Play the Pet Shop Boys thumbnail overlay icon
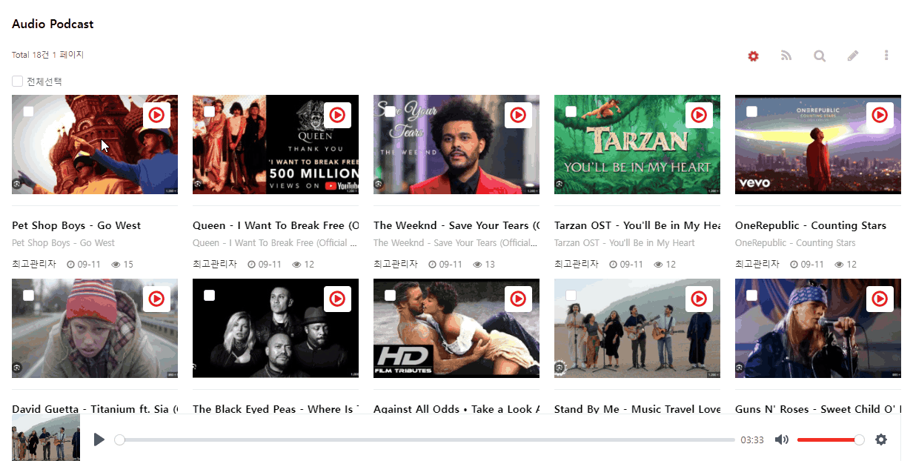This screenshot has height=461, width=913. (x=156, y=115)
